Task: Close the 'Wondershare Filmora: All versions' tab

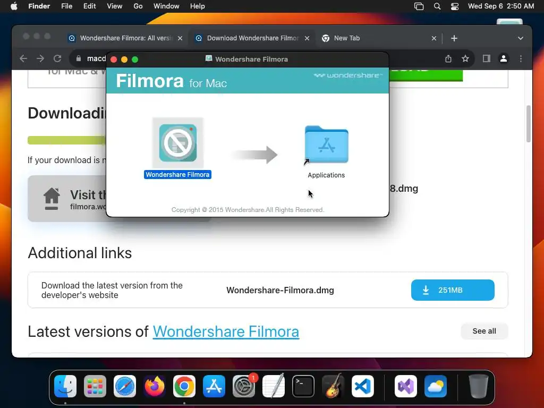Action: (180, 38)
